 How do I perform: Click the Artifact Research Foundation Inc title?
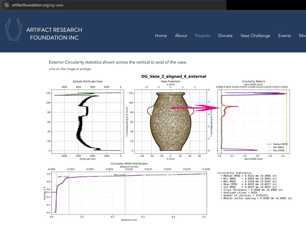tap(54, 34)
